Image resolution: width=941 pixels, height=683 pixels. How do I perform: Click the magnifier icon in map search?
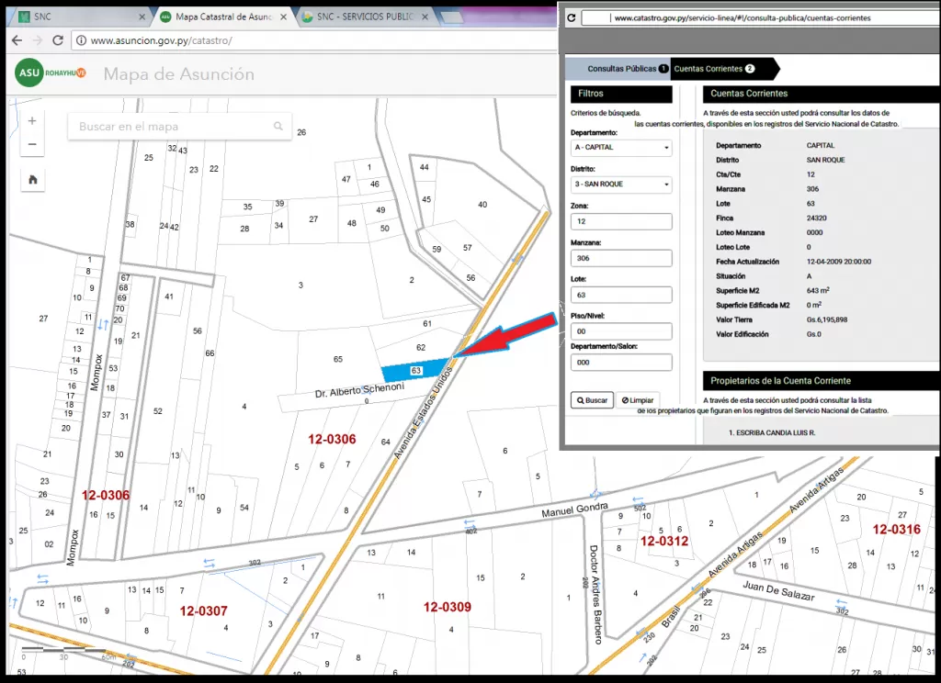278,126
